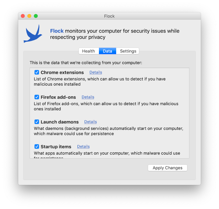219x209 pixels.
Task: View Details for Startup items
Action: click(83, 146)
